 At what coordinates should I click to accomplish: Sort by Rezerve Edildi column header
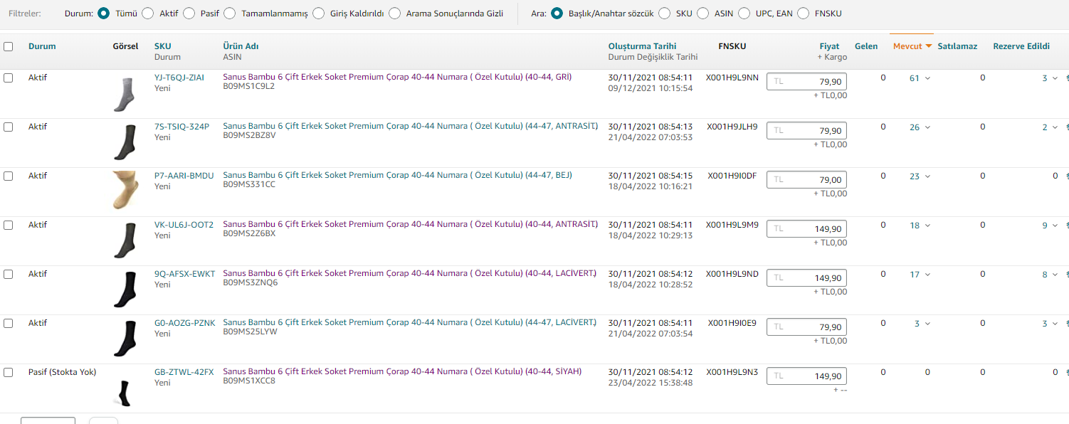tap(1021, 46)
